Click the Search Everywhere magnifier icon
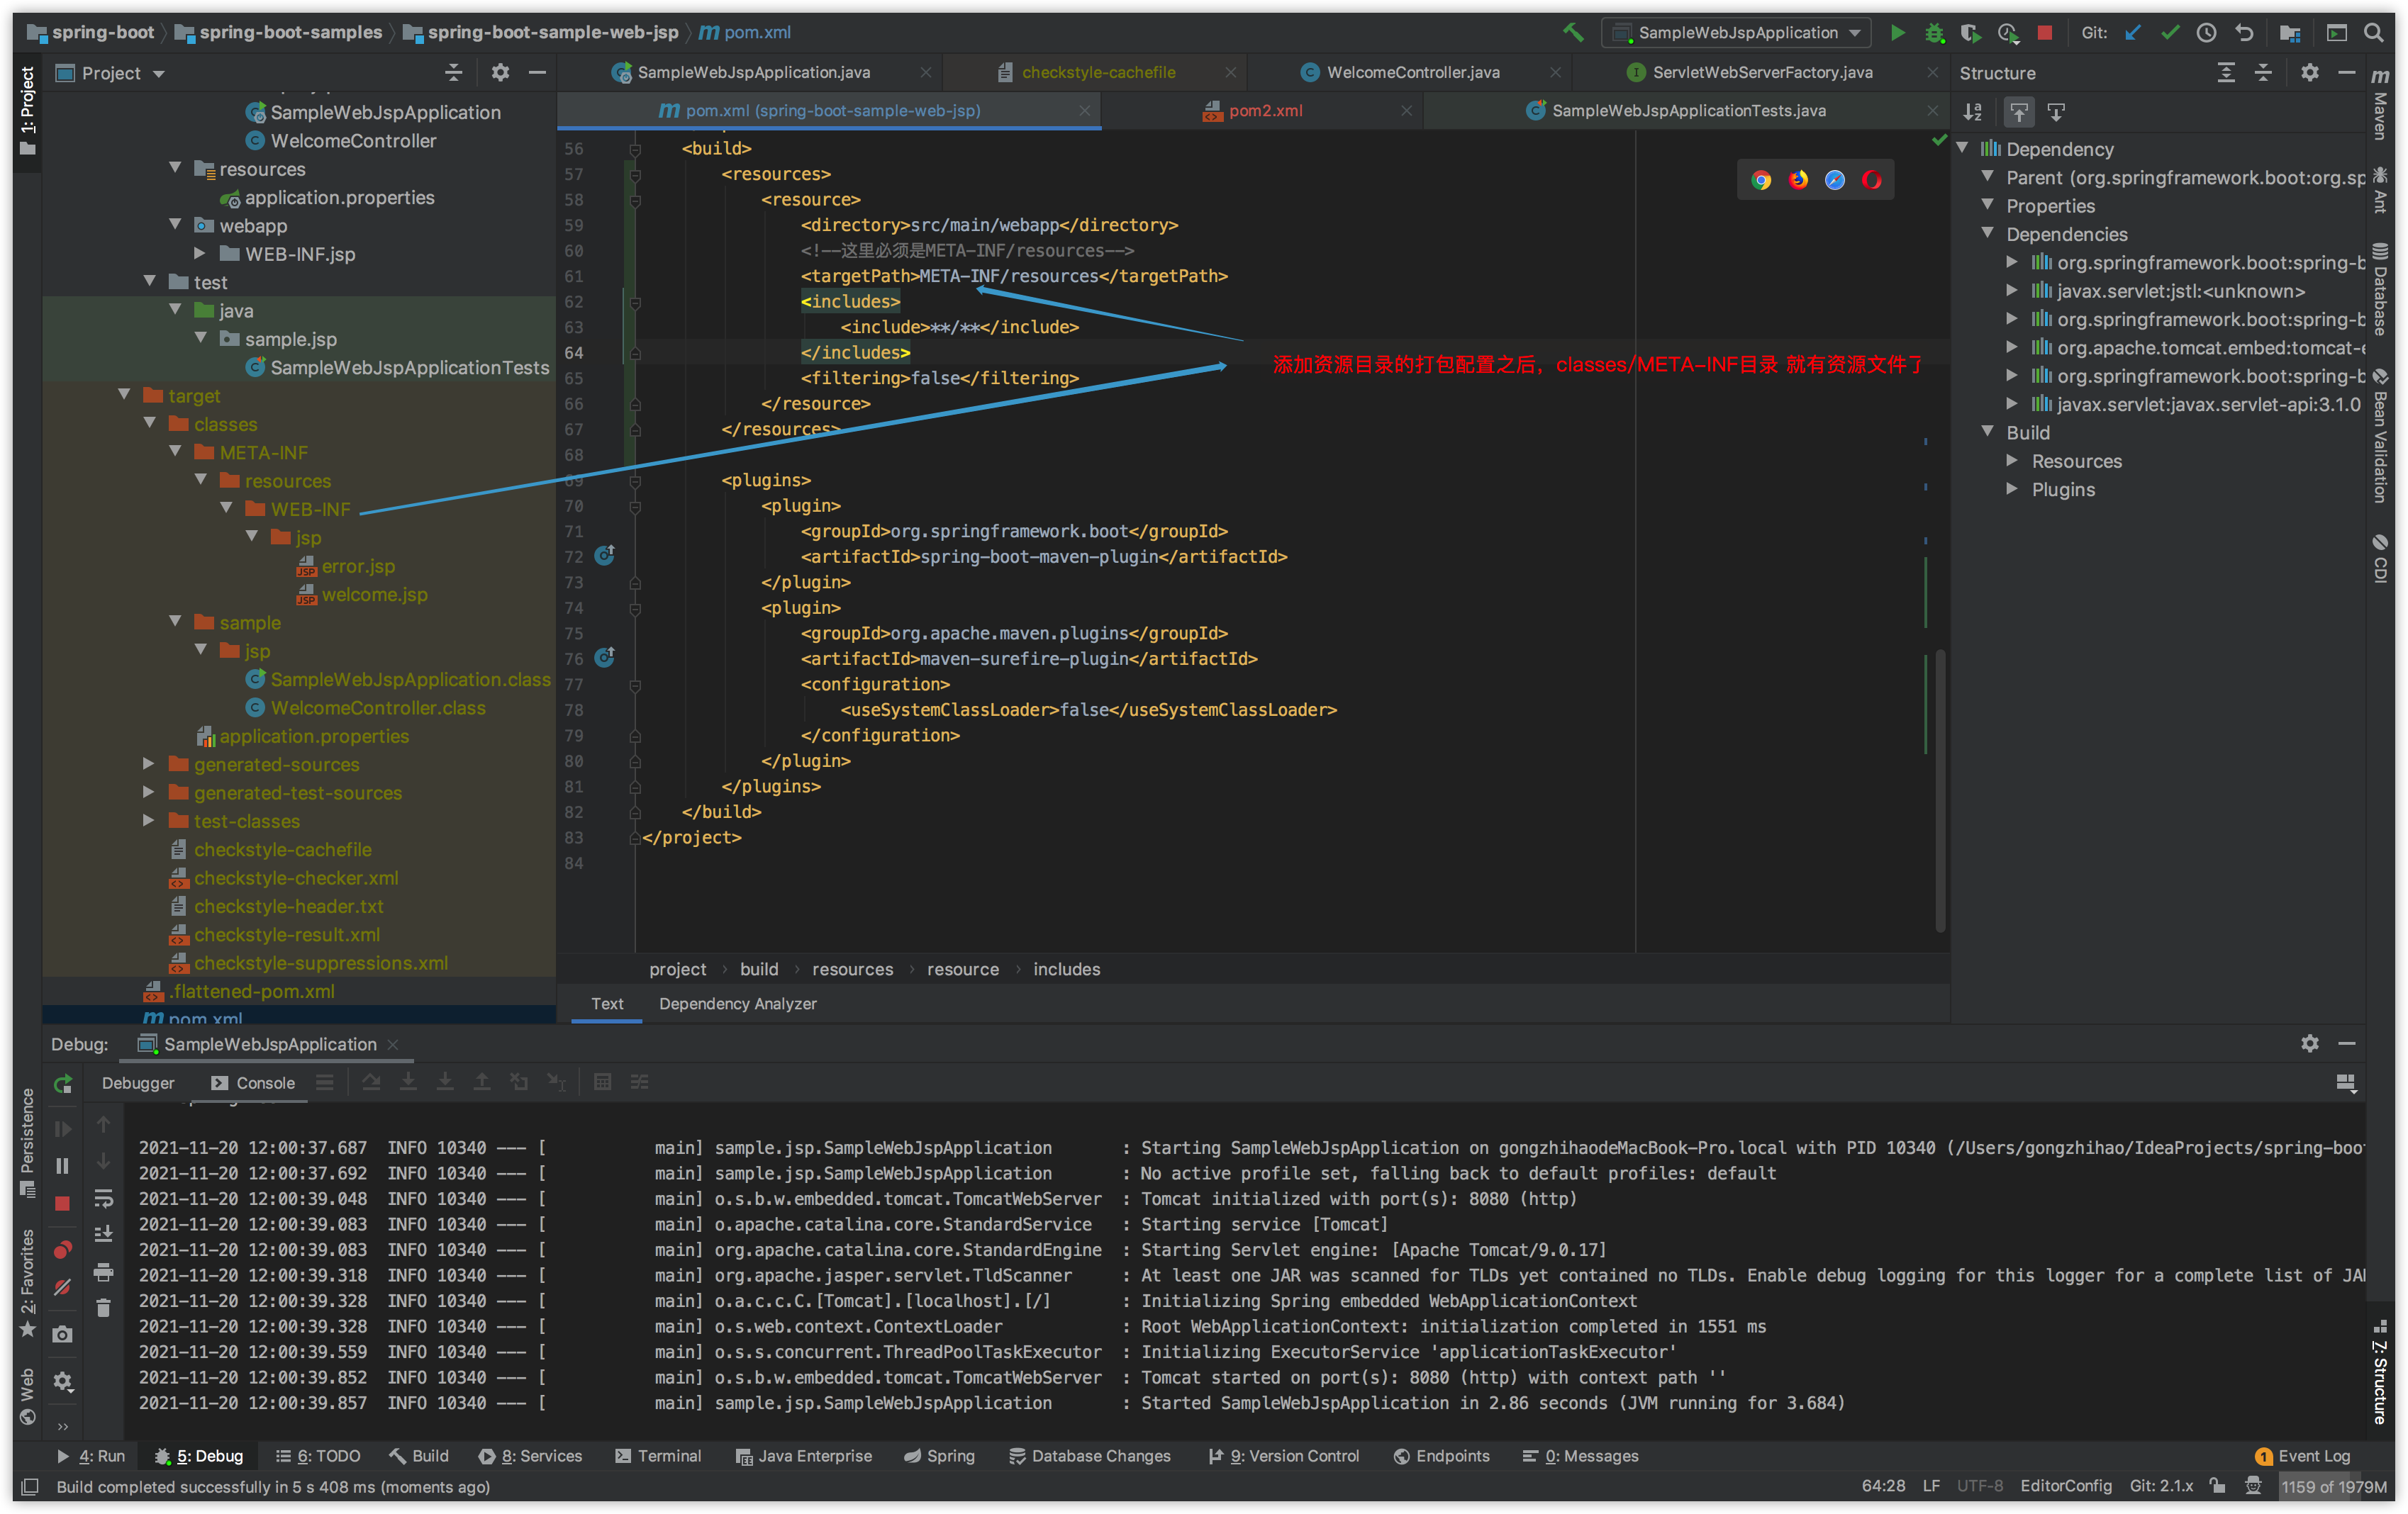This screenshot has width=2408, height=1514. pos(2374,33)
